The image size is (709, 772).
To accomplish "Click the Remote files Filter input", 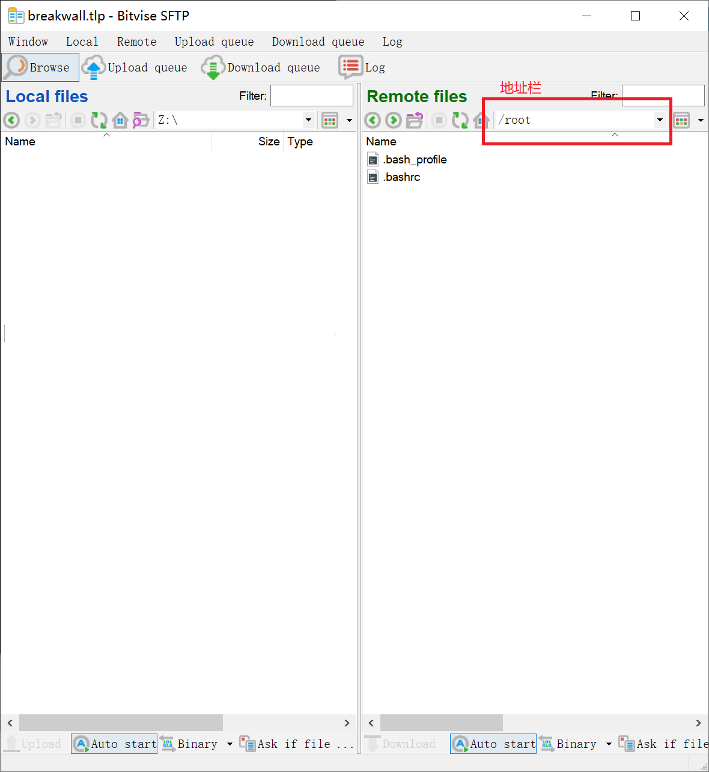I will pyautogui.click(x=663, y=96).
